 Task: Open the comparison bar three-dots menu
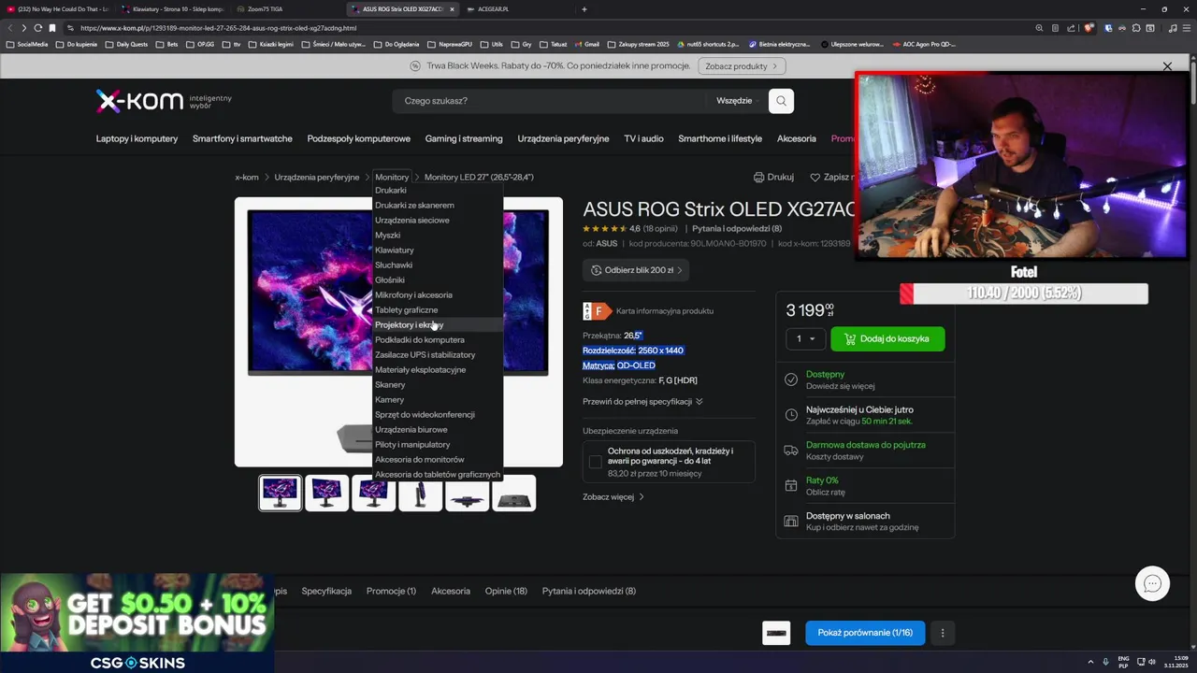click(943, 633)
